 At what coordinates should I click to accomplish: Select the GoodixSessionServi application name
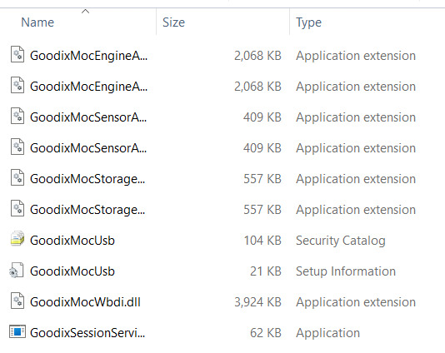click(87, 333)
